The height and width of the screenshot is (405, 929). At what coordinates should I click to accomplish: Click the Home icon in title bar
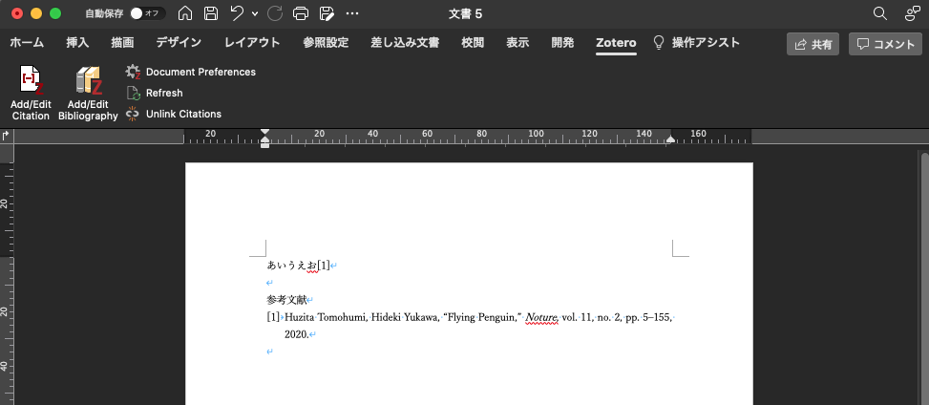coord(185,13)
